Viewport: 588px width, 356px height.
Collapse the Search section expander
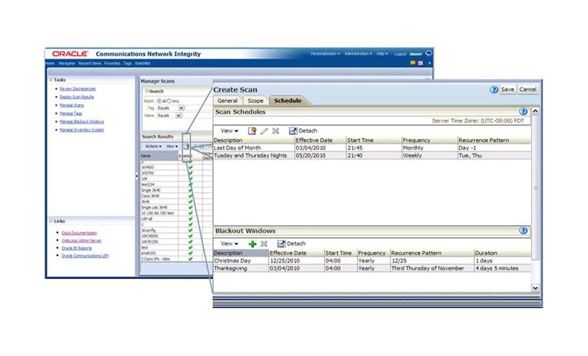[146, 91]
